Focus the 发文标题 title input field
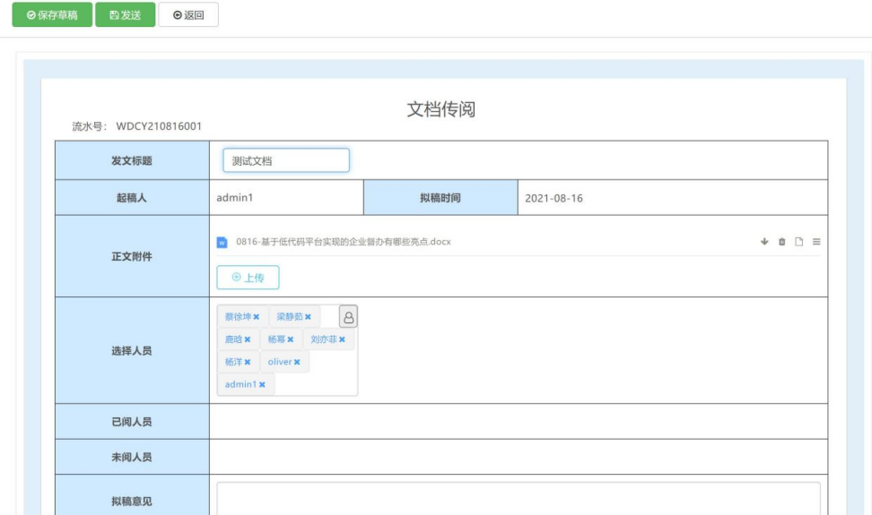872x515 pixels. tap(285, 161)
